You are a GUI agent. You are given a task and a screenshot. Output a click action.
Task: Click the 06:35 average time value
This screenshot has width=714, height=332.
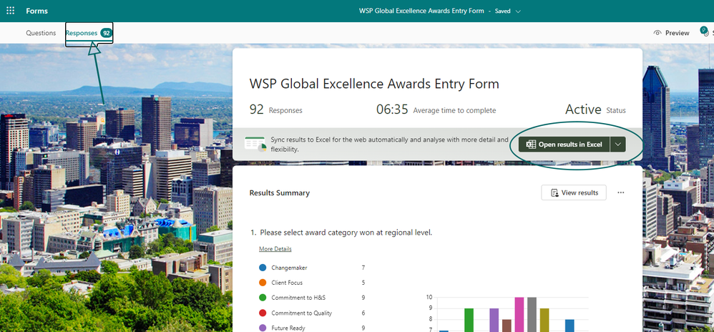tap(392, 109)
